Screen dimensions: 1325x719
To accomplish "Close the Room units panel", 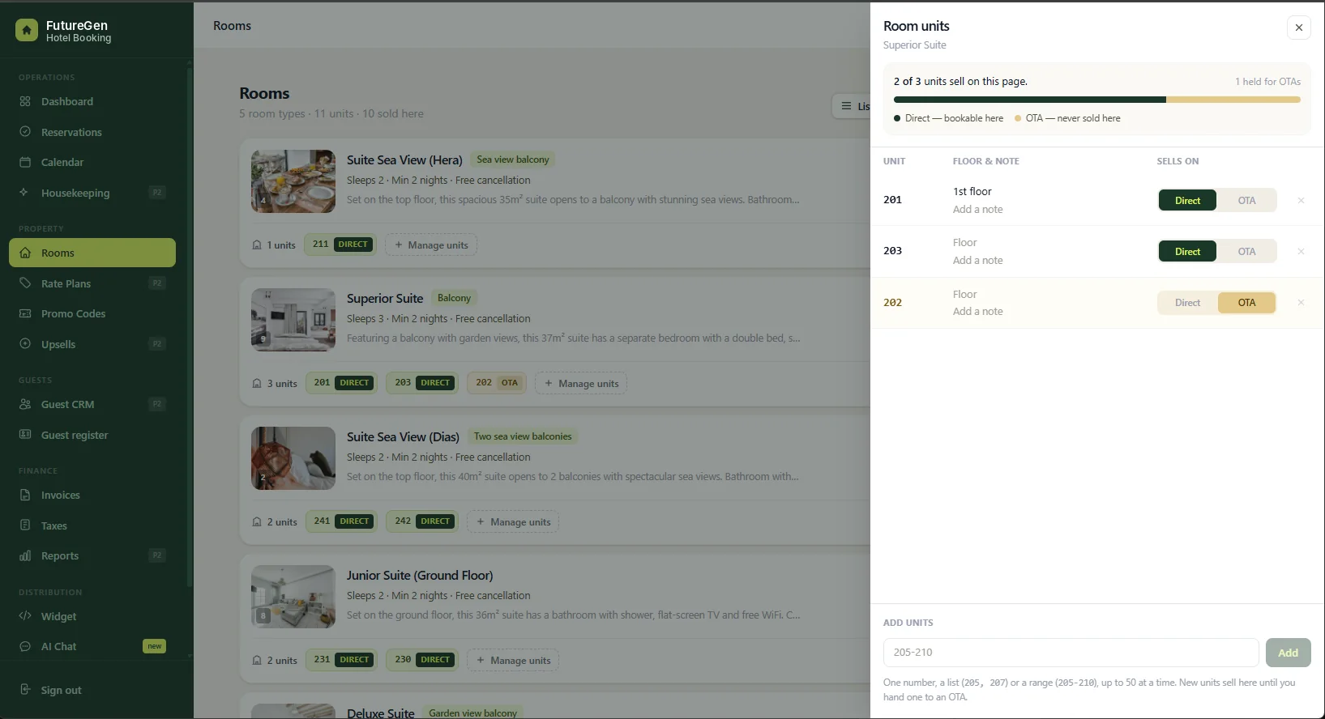I will point(1299,28).
